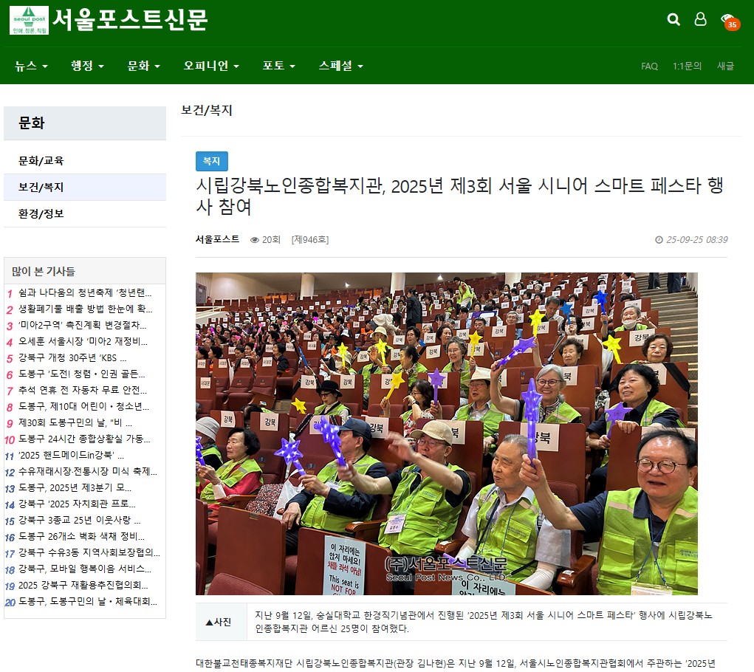The width and height of the screenshot is (754, 672).
Task: Click the view count eye icon
Action: 255,240
